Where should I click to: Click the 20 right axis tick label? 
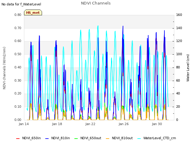click(178, 107)
